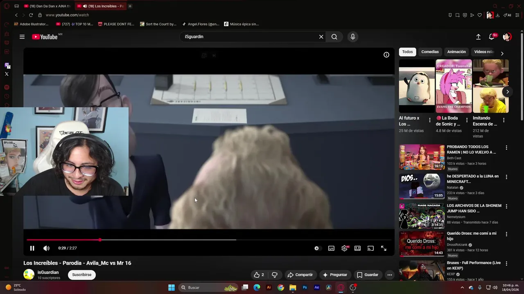524x294 pixels.
Task: Open options for 'LOS ARCHIVOS DE LA SHONEM' video
Action: (506, 207)
